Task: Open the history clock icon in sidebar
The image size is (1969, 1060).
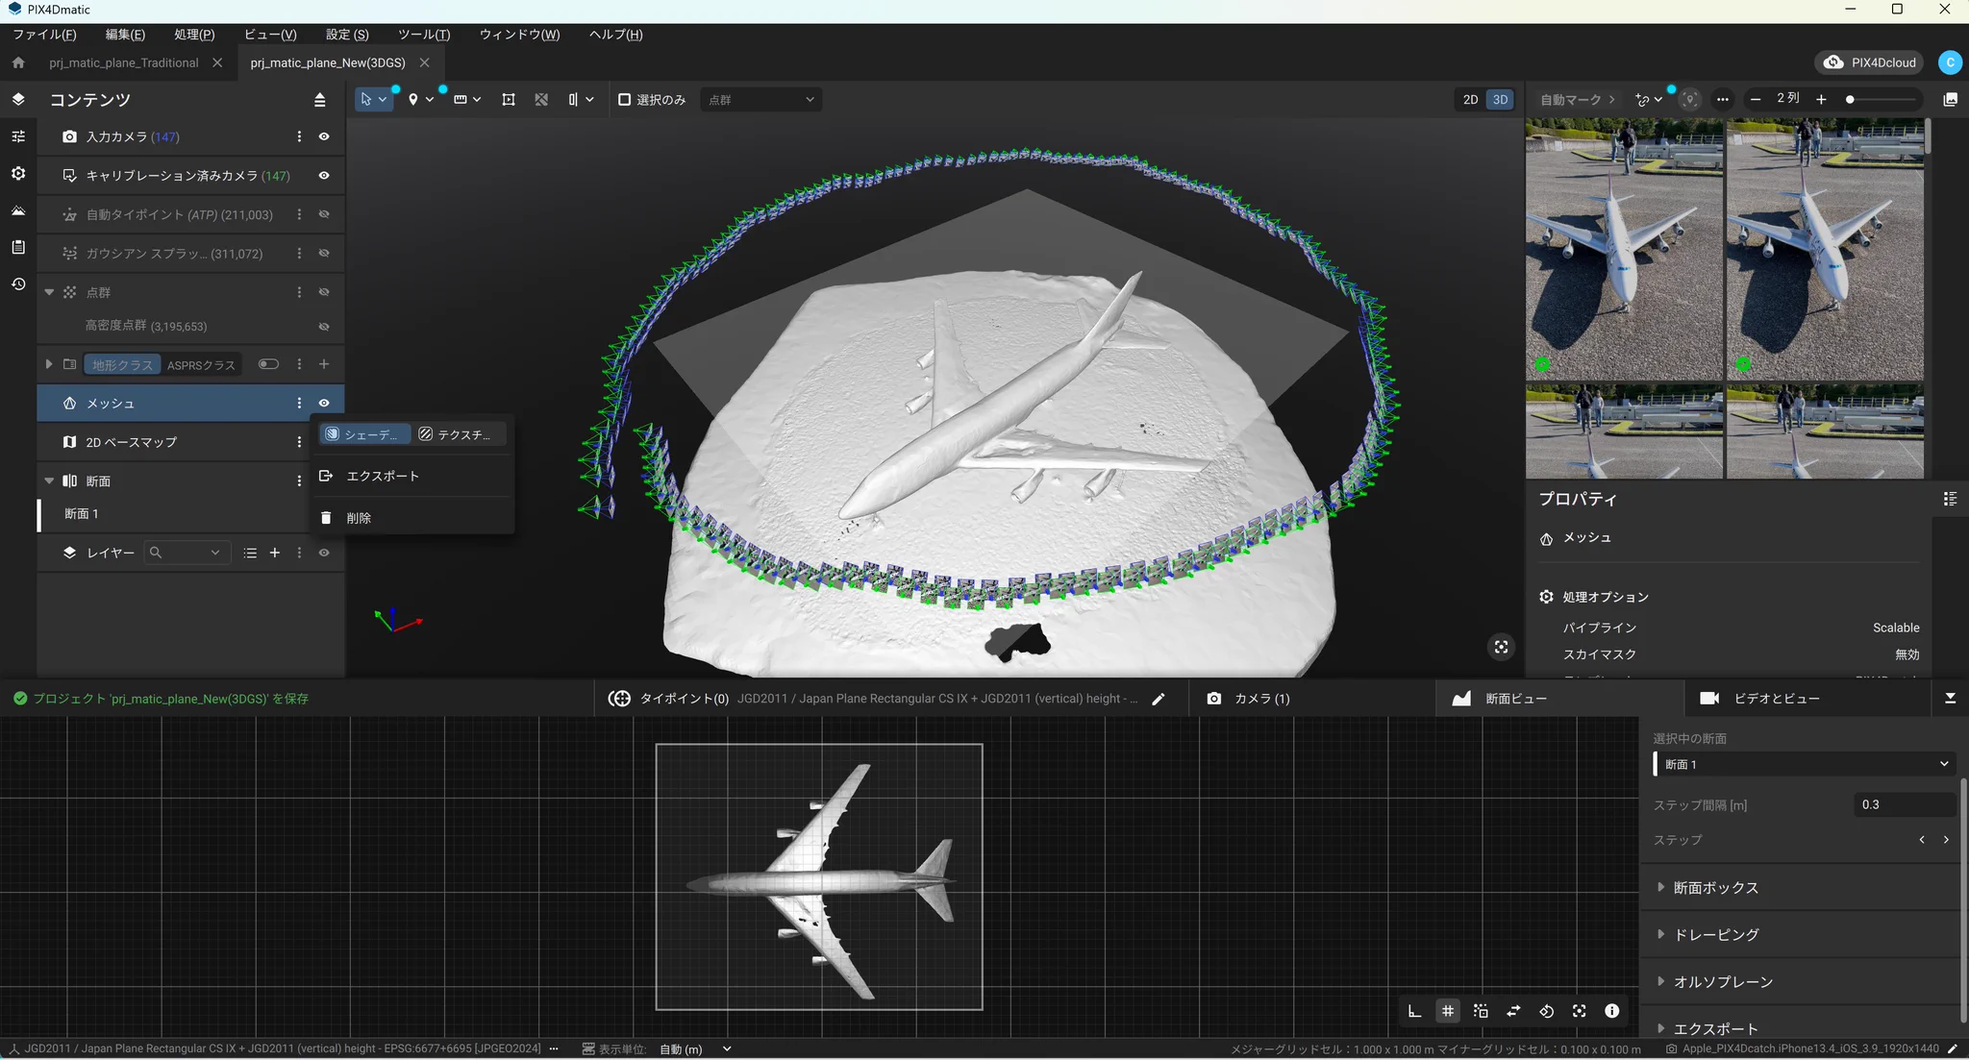Action: point(18,283)
